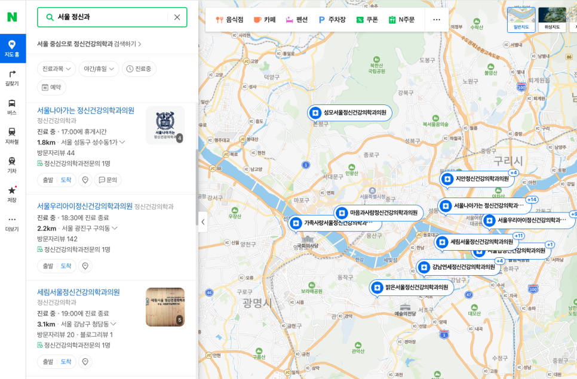This screenshot has height=379, width=577.
Task: Expand the 진료과목 filter dropdown
Action: click(x=56, y=69)
